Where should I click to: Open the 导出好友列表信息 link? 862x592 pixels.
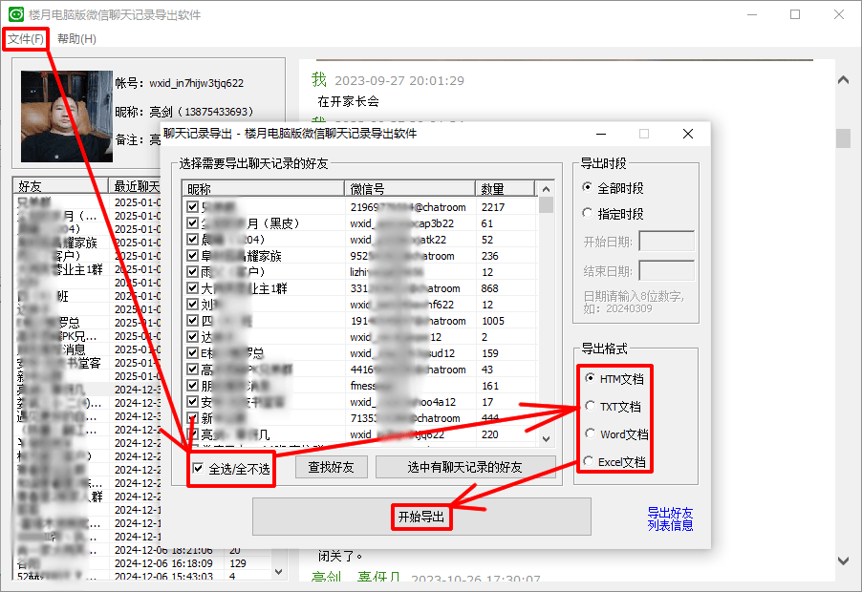670,519
